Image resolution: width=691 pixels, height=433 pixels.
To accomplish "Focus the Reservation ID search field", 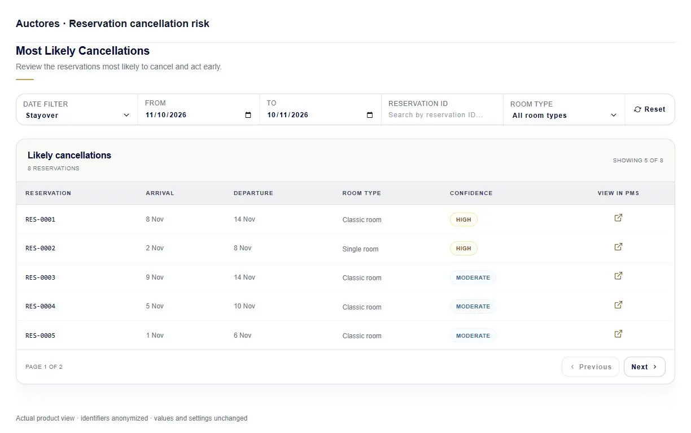I will (442, 115).
